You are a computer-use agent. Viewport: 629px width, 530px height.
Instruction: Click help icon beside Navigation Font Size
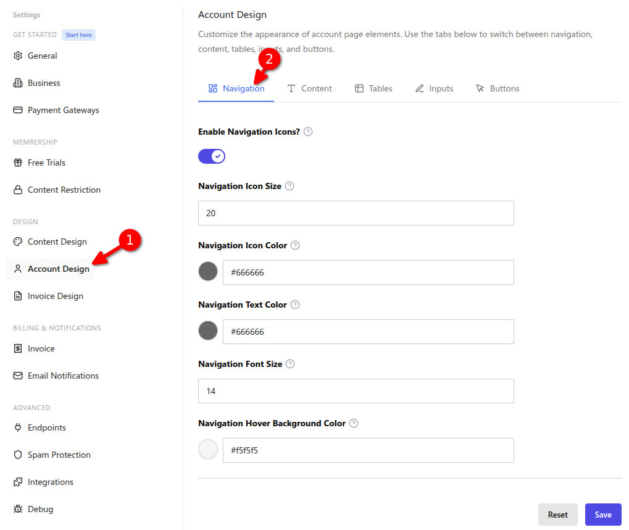click(290, 364)
